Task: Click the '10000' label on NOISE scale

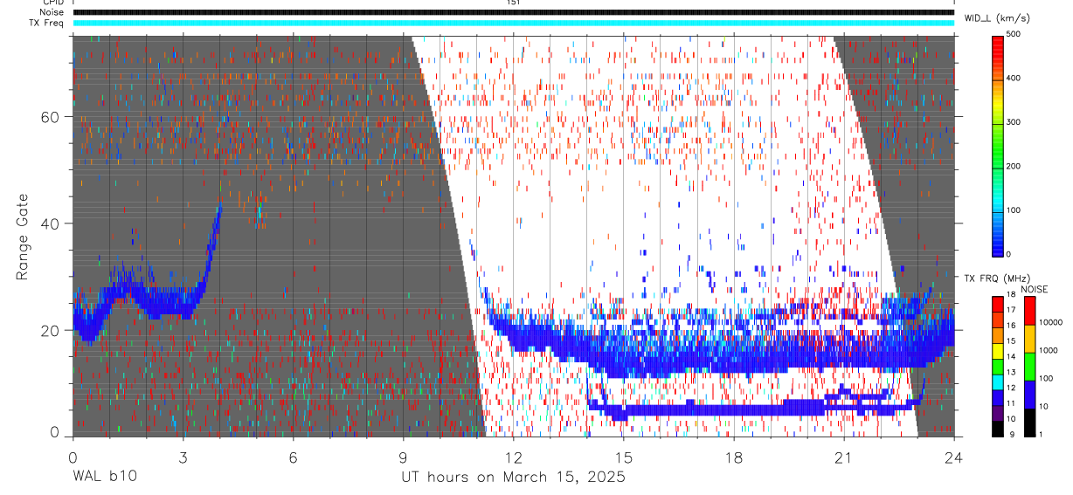Action: click(x=1051, y=322)
